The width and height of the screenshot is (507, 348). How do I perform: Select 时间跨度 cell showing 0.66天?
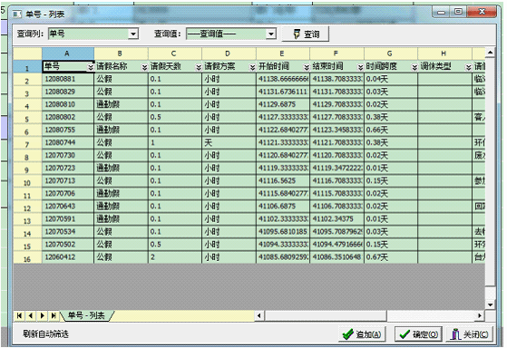pyautogui.click(x=391, y=130)
